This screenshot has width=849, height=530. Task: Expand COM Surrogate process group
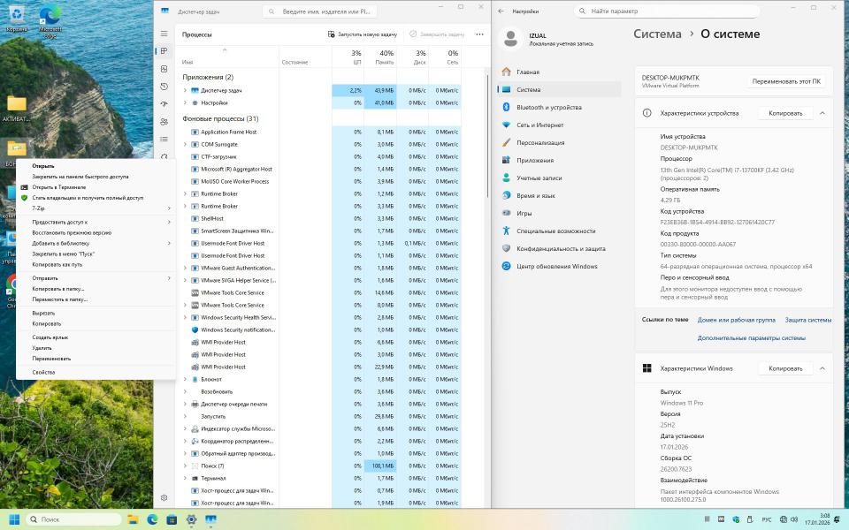[x=185, y=144]
